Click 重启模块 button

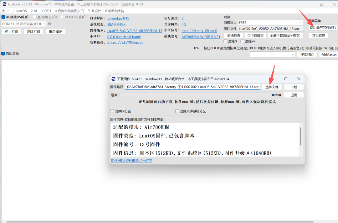(x=55, y=32)
